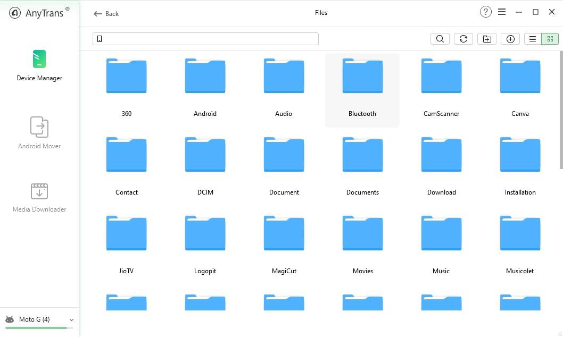Minimize the AnyTrans window
This screenshot has height=337, width=563.
pyautogui.click(x=518, y=12)
